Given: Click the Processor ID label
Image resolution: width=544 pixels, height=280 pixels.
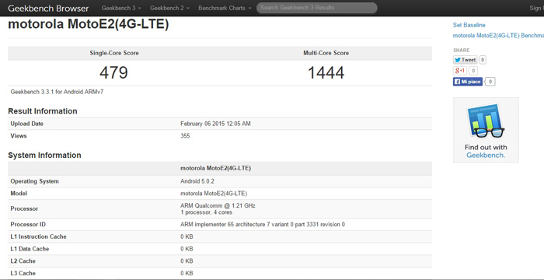Looking at the screenshot, I should tap(28, 225).
